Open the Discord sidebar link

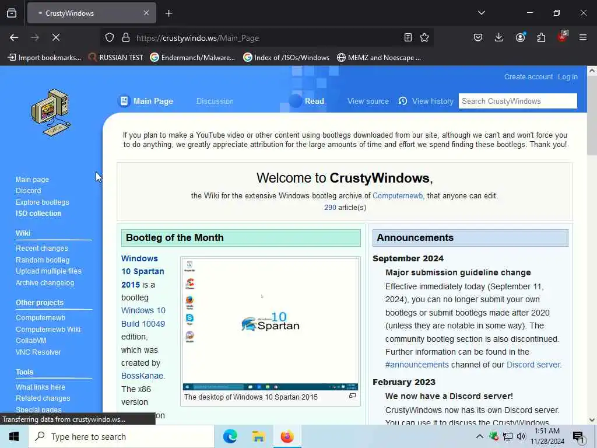coord(28,191)
